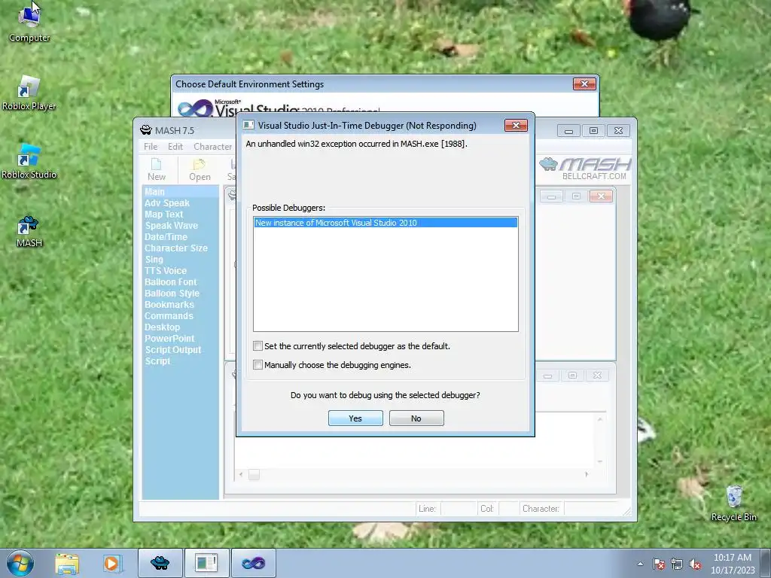Minimize the MASH 7.5 main window
771x578 pixels.
click(568, 131)
